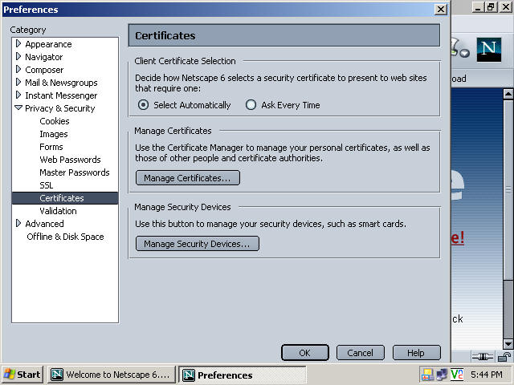
Task: Open the Images preferences panel
Action: click(54, 134)
